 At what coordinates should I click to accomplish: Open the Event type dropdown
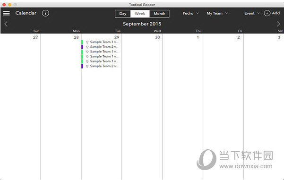pos(252,13)
